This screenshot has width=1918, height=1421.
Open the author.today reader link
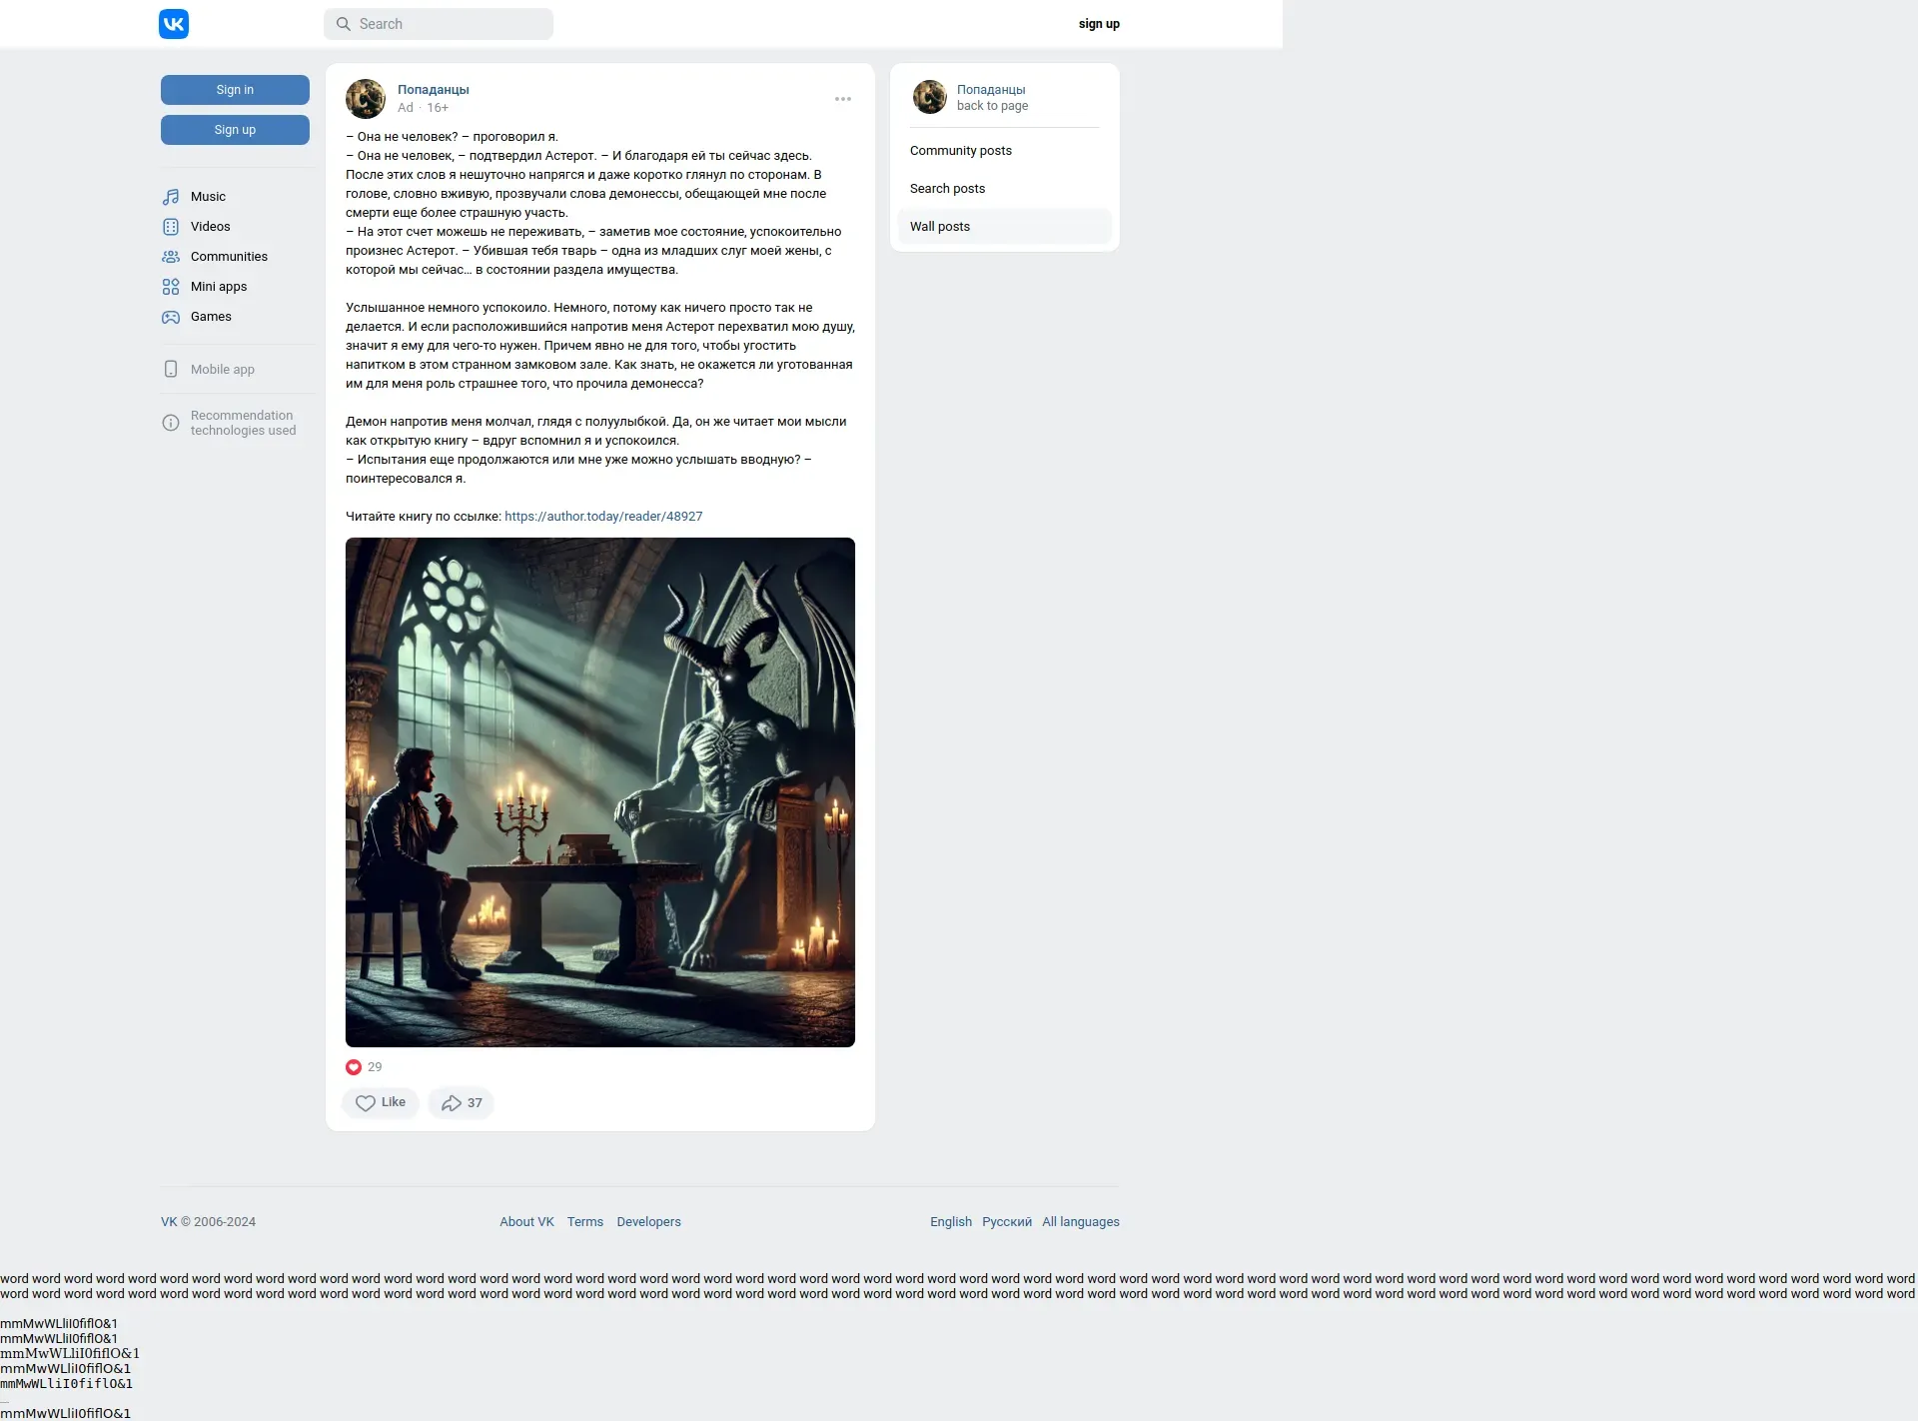[603, 517]
